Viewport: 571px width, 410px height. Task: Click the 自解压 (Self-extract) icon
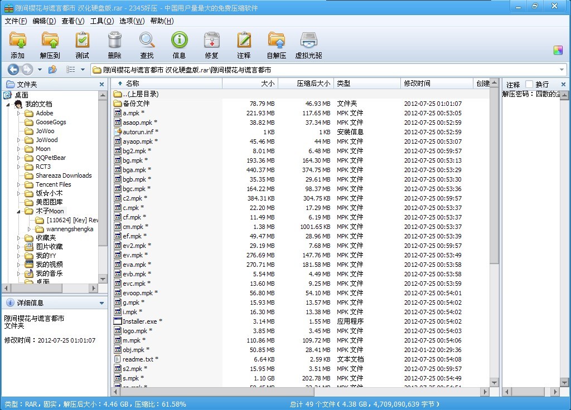277,41
